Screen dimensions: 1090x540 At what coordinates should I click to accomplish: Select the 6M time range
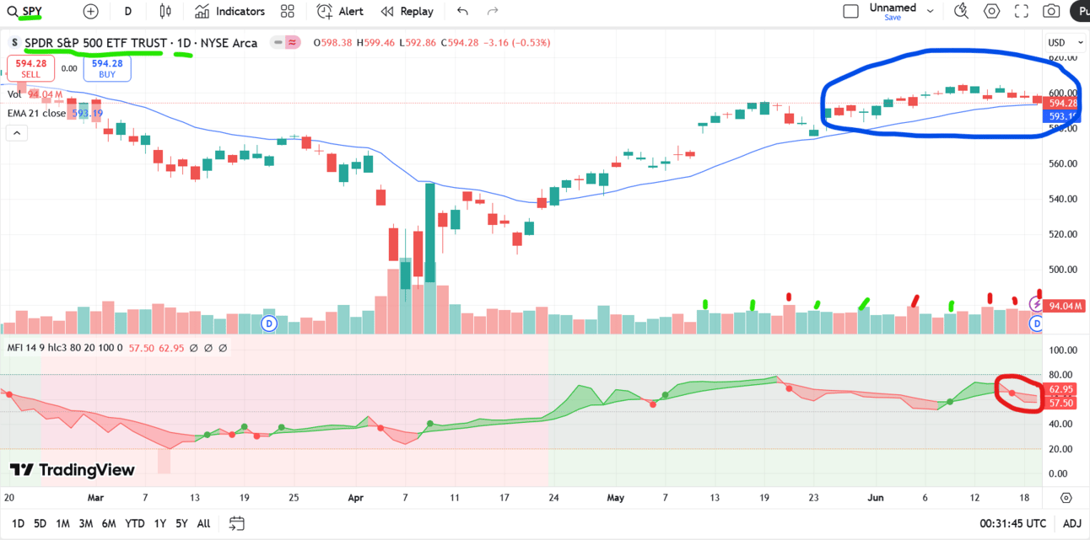click(x=109, y=523)
